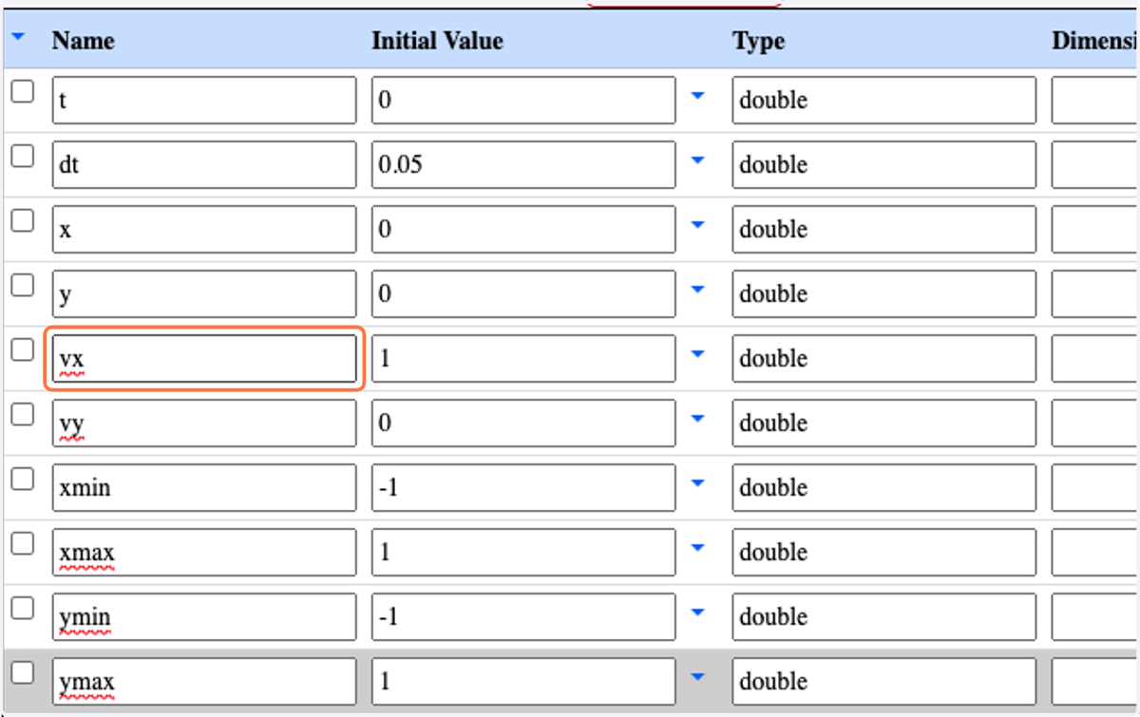
Task: Click the dropdown arrow in vx row
Action: 698,354
